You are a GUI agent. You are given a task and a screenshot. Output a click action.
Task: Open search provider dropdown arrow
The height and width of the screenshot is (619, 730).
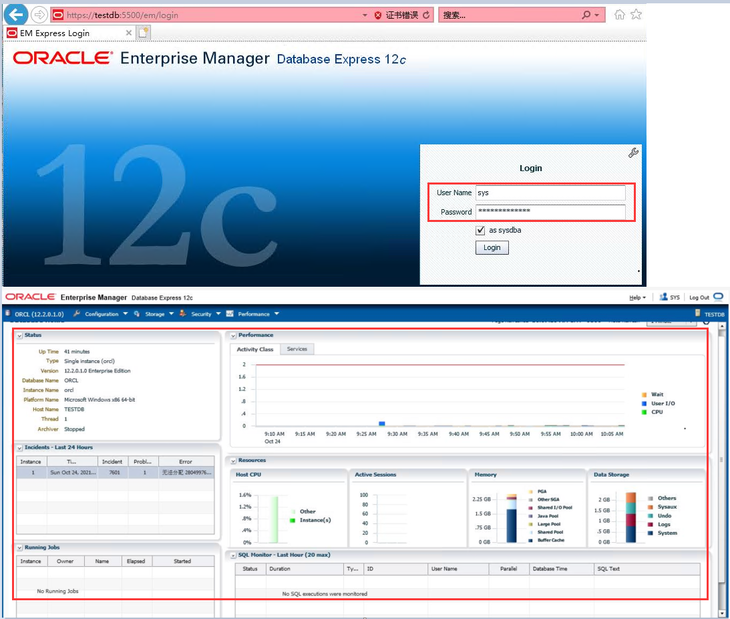click(x=597, y=15)
